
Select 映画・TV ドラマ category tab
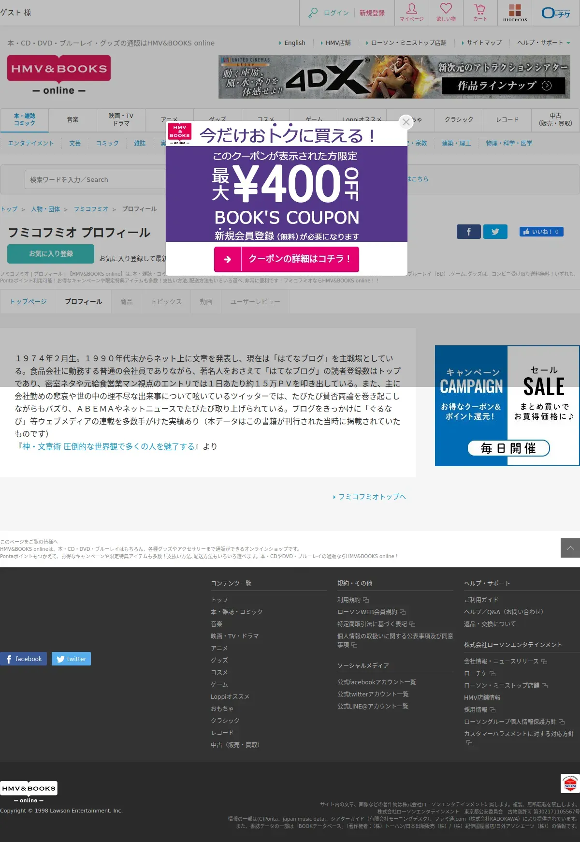pos(121,119)
